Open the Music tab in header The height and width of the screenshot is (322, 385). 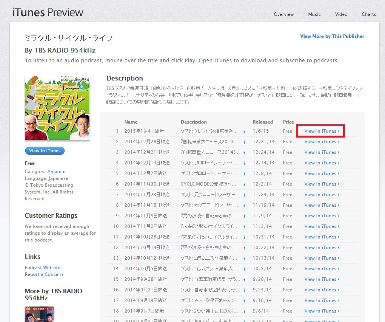314,14
